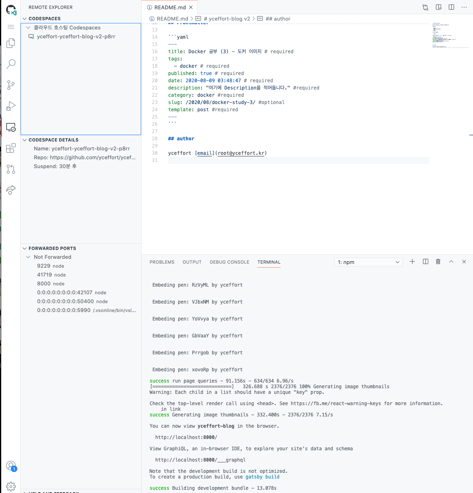
Task: Open the Explorer view in activity bar
Action: pos(11,43)
